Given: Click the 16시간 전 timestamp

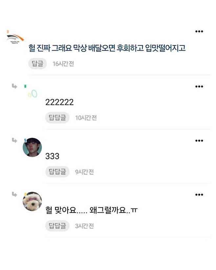Looking at the screenshot, I should tap(63, 64).
